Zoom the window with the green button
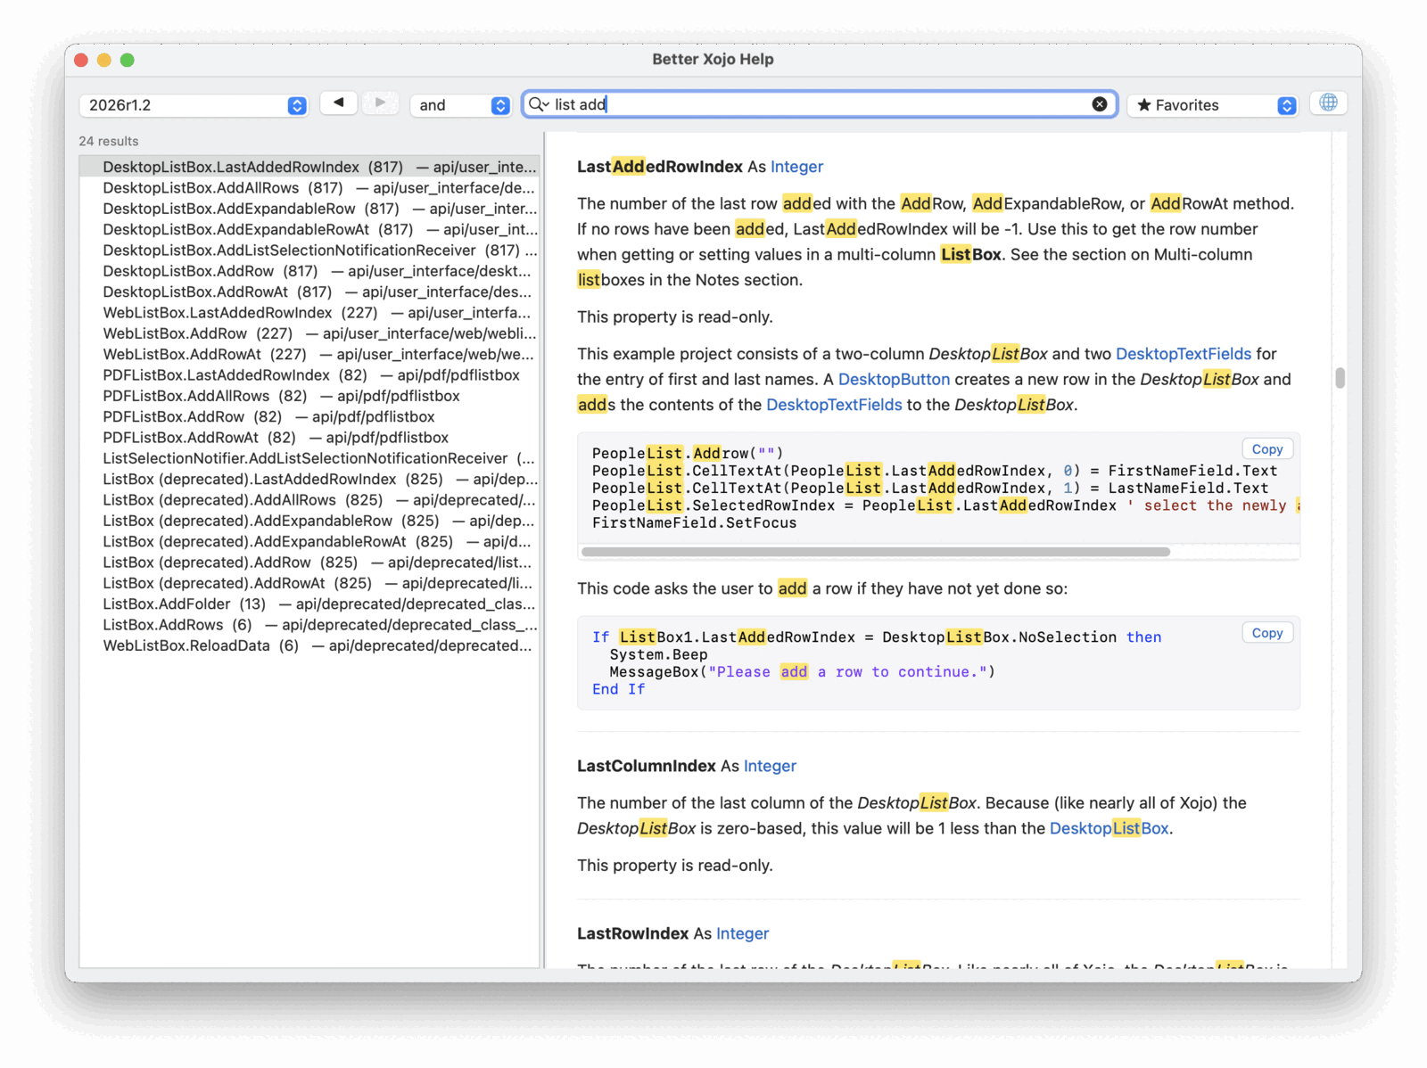The image size is (1427, 1068). click(x=128, y=60)
